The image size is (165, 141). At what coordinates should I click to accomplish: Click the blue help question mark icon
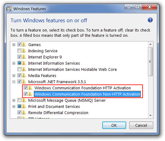[x=150, y=20]
